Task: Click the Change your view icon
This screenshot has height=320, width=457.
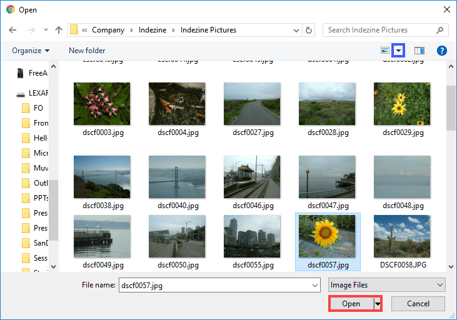Action: [x=385, y=51]
